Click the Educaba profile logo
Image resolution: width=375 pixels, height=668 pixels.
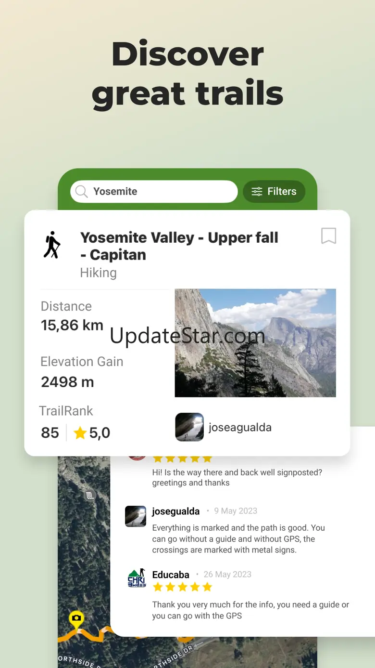pos(137,578)
